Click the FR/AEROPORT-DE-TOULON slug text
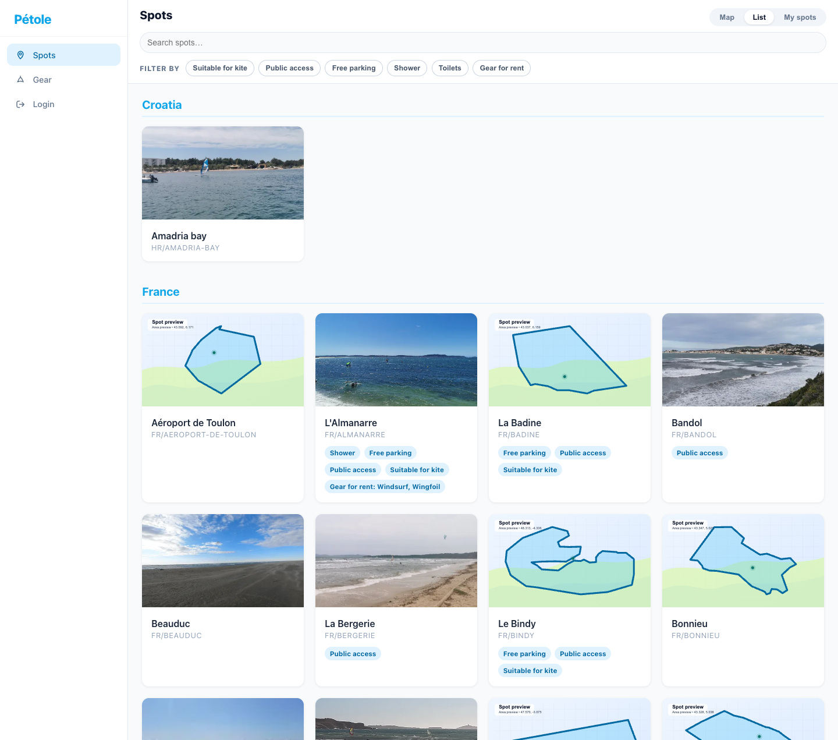 (204, 435)
